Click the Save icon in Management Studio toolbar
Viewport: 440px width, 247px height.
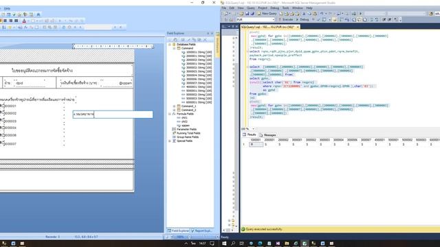(x=247, y=14)
